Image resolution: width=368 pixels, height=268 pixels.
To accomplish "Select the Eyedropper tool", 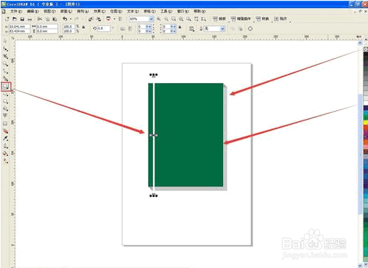I will click(5, 139).
